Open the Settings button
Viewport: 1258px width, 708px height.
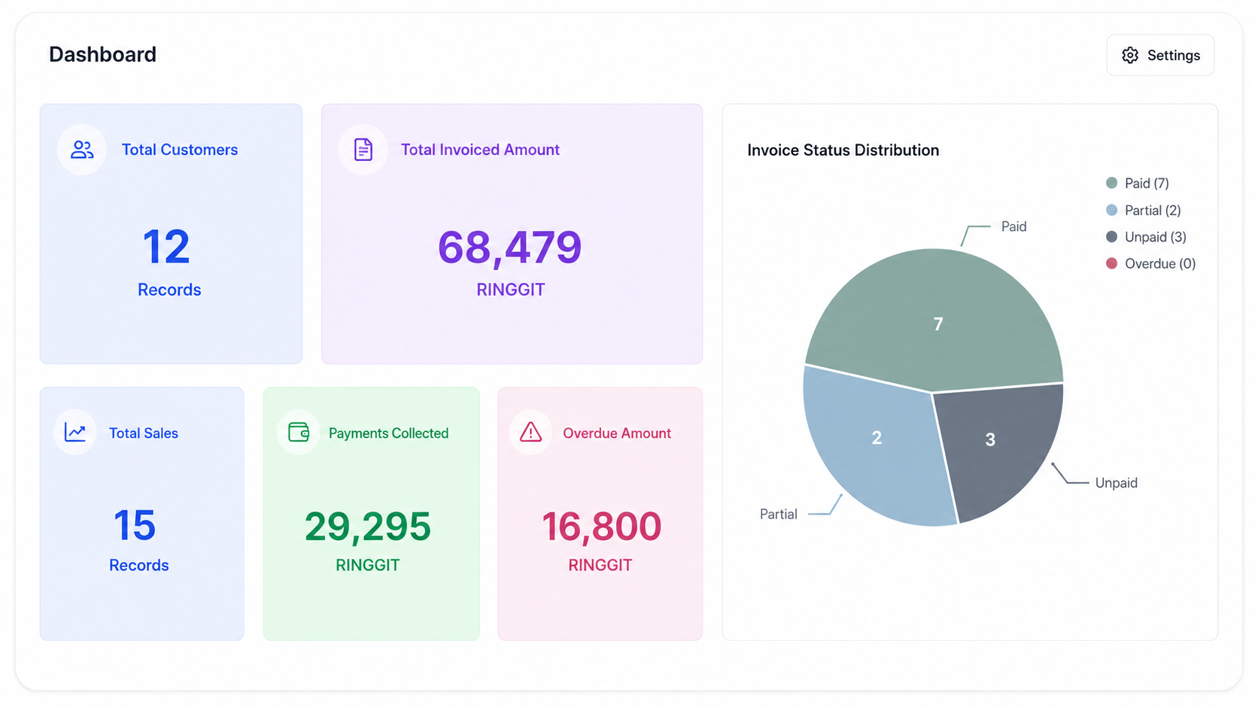[1160, 55]
